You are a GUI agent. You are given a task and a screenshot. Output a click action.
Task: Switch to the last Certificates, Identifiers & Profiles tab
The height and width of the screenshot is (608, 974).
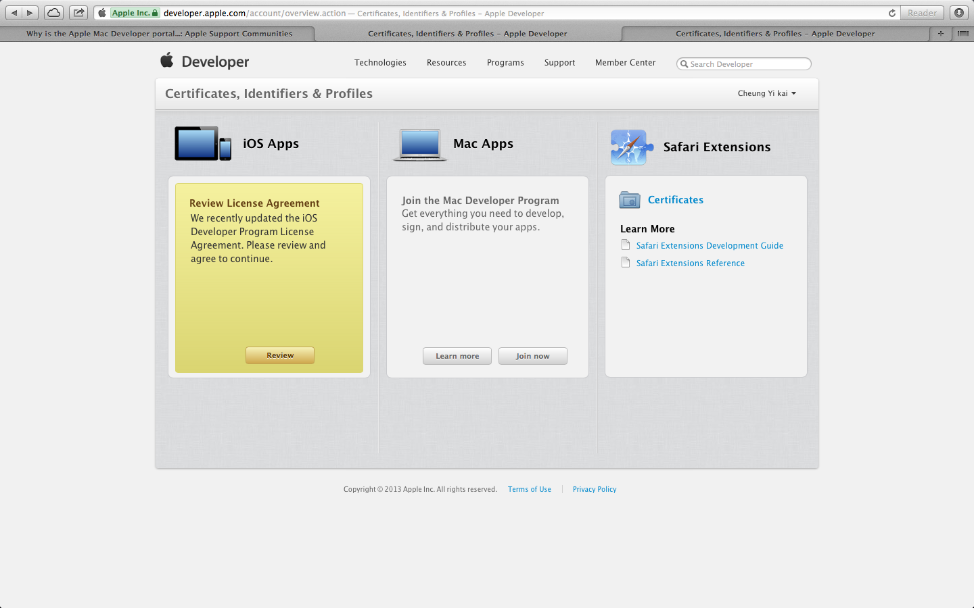(775, 33)
